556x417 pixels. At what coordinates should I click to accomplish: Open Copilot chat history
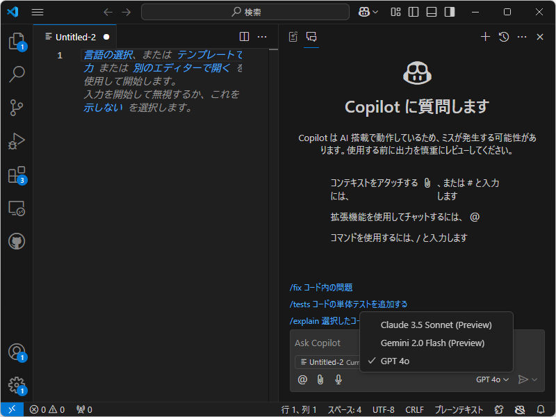click(502, 37)
